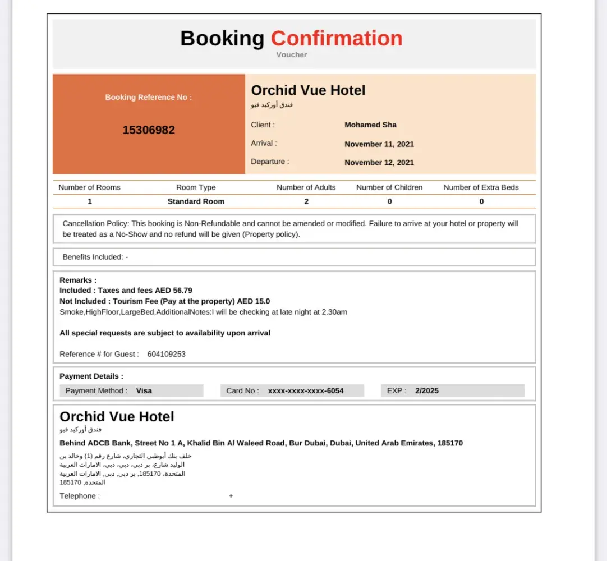Screen dimensions: 607x561
Task: Click the Tourism Fee AED 15.0 line
Action: pyautogui.click(x=164, y=301)
